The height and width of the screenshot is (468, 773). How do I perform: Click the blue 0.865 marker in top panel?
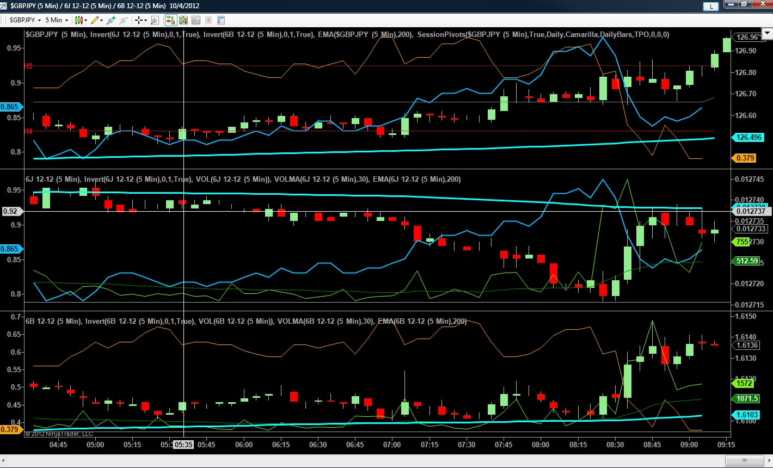(11, 107)
